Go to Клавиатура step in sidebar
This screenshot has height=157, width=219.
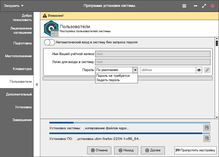click(x=22, y=69)
